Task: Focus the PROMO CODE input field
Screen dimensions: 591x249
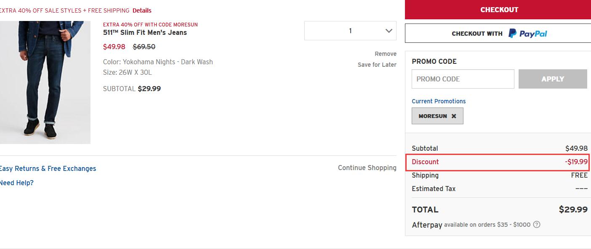Action: tap(463, 79)
